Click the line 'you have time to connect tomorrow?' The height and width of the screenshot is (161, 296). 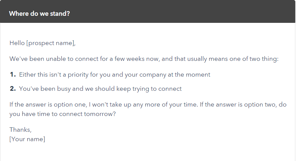[x=63, y=114]
